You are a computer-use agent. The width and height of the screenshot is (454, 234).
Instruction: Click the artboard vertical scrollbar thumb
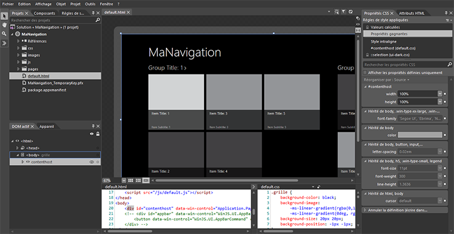coord(358,90)
